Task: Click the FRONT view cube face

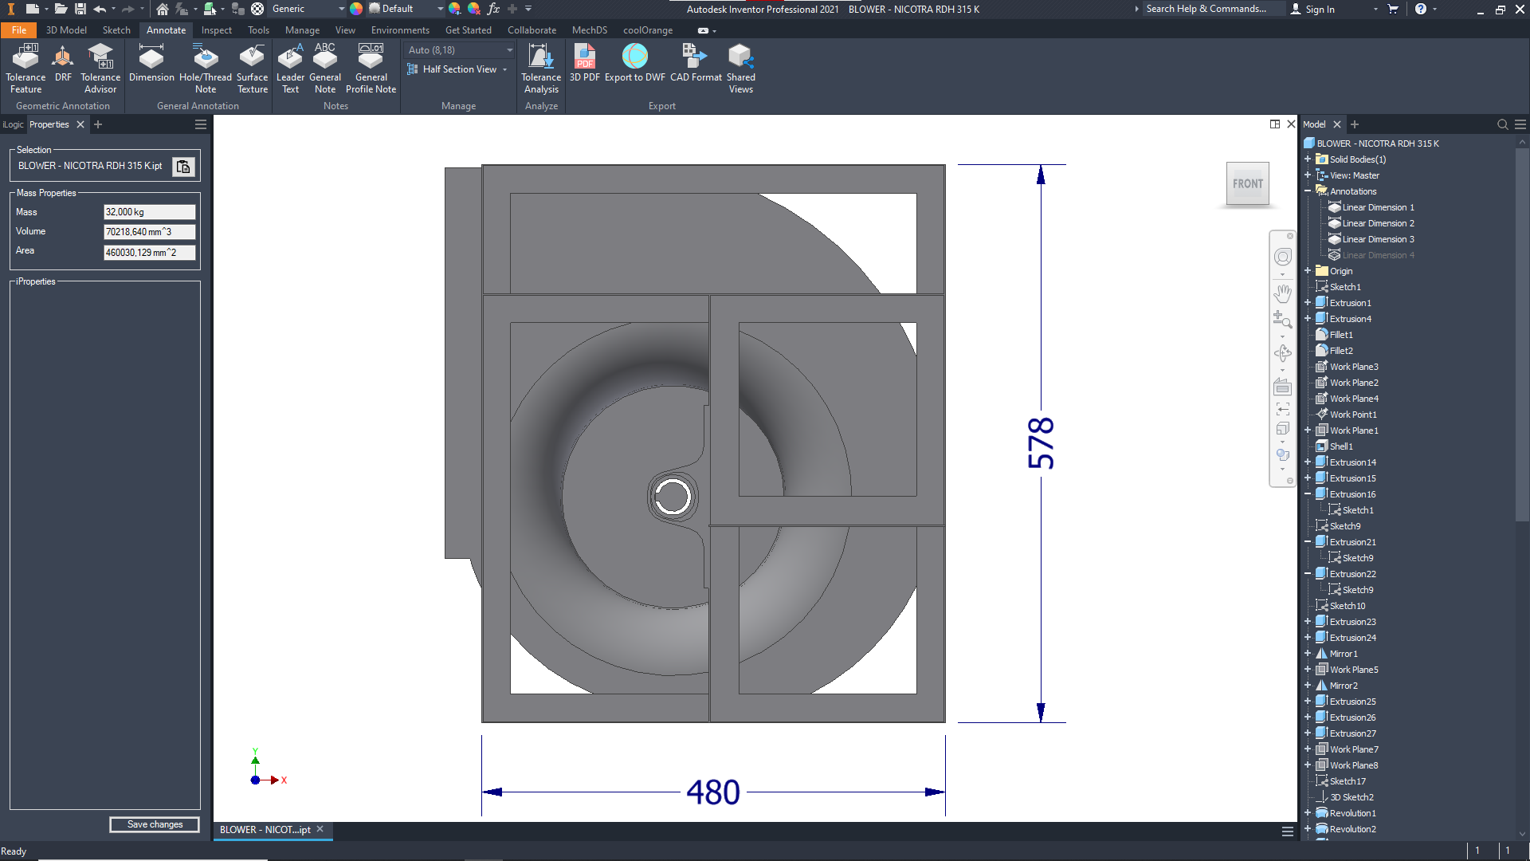Action: point(1247,183)
